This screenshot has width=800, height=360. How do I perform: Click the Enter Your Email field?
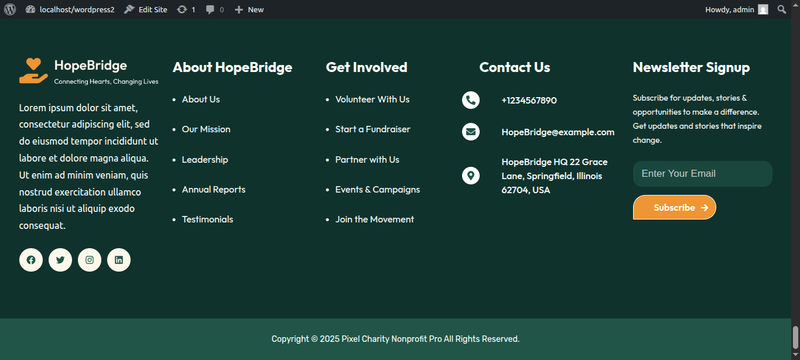702,174
